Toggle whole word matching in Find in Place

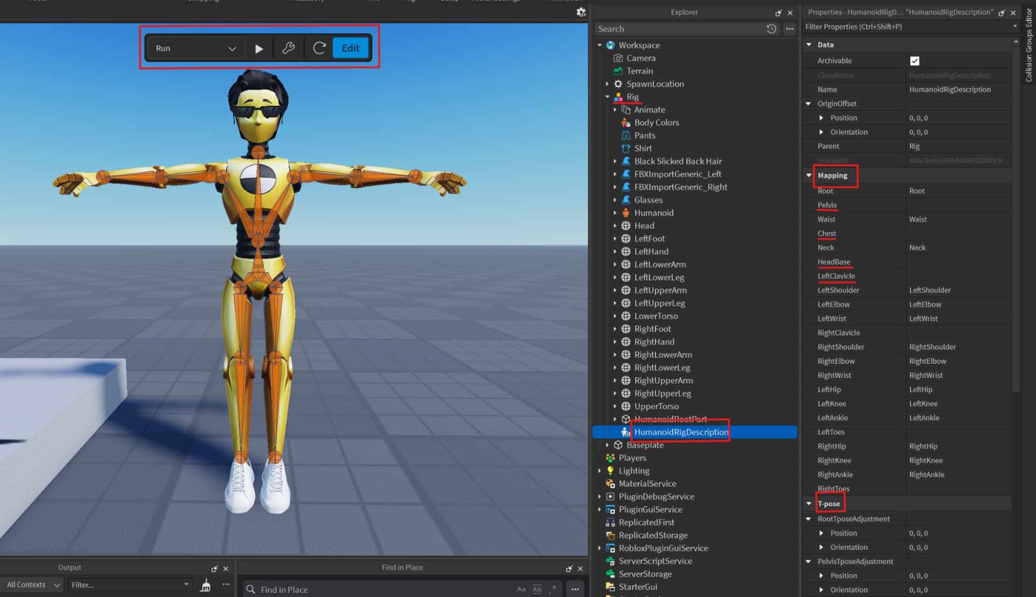(x=537, y=589)
